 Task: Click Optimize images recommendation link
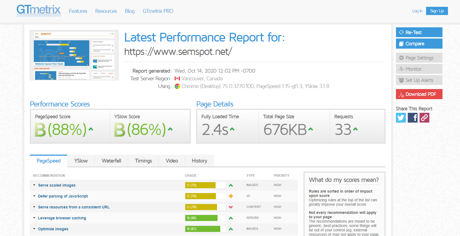point(53,229)
